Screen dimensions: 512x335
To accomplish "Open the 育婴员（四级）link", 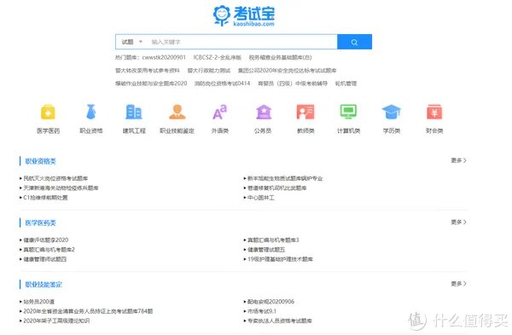I will [x=293, y=84].
